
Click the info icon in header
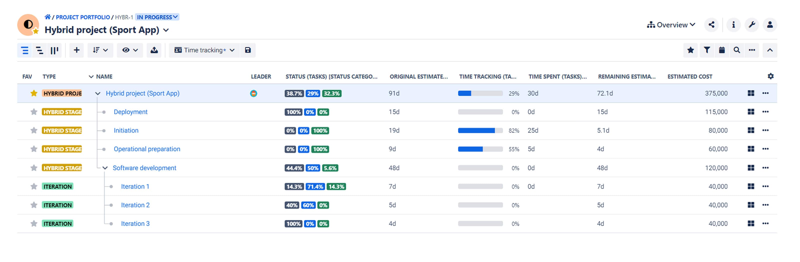[x=733, y=25]
